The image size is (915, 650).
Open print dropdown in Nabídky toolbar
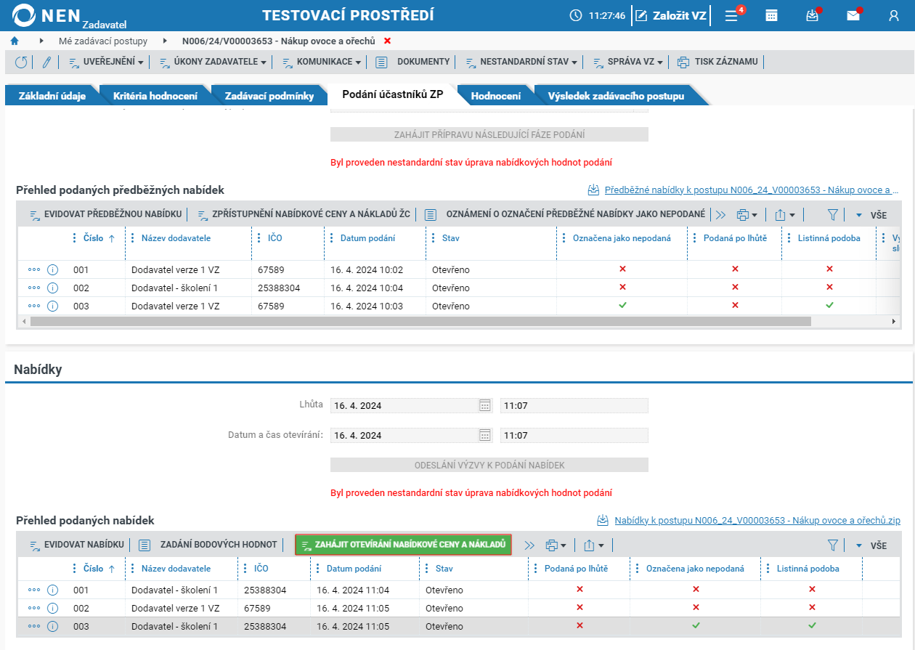556,545
